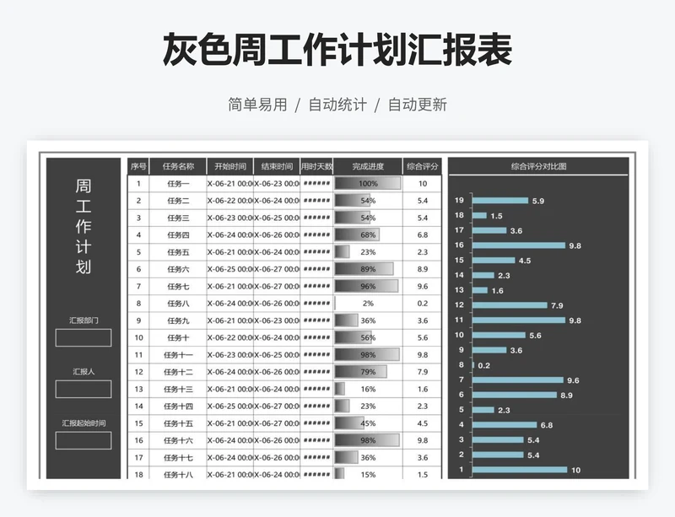Select cell 任务十三
Screen dimensions: 675x517
178,389
